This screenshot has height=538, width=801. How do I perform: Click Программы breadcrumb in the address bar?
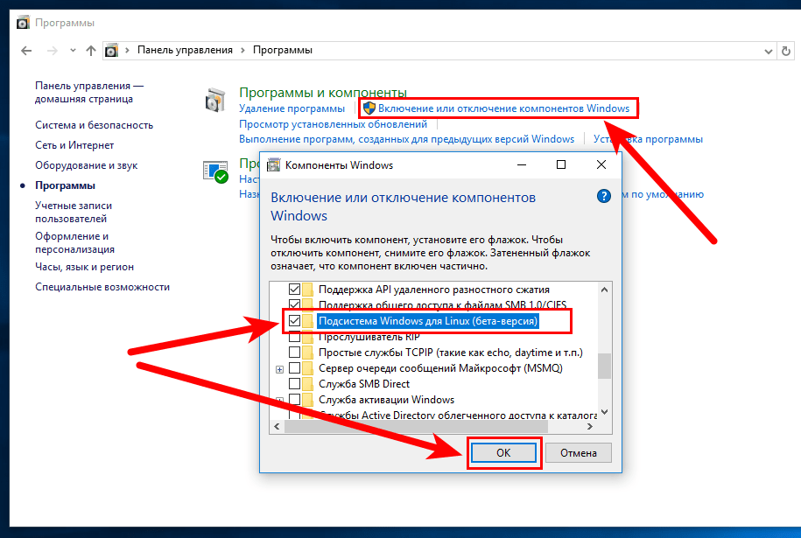point(283,50)
